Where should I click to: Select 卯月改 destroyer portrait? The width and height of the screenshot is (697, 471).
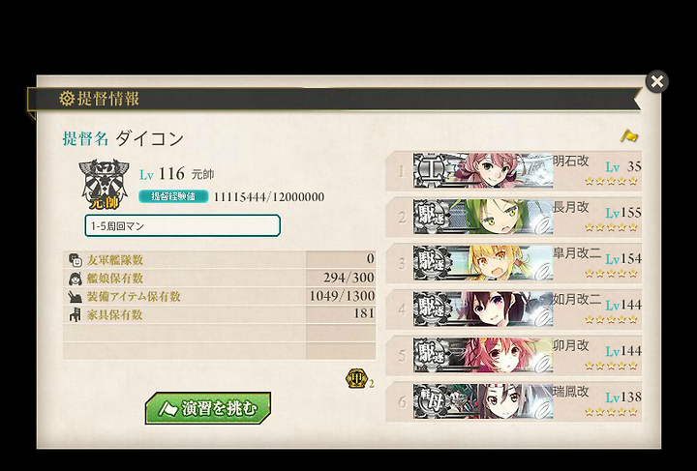(x=483, y=356)
